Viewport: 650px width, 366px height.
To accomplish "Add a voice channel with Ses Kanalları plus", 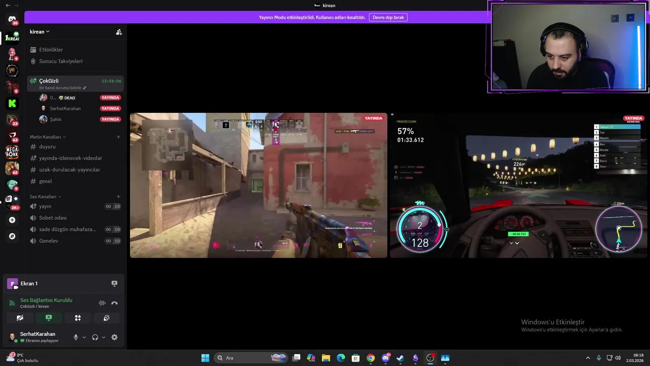I will pos(118,197).
